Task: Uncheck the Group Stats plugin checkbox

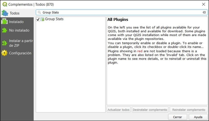Action: [38, 20]
